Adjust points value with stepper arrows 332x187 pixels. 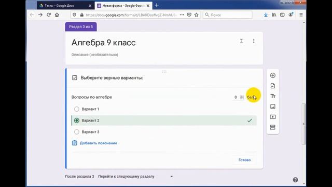tap(242, 97)
